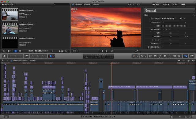The image size is (196, 119).
Task: Show the photos browser camera icon
Action: click(155, 56)
